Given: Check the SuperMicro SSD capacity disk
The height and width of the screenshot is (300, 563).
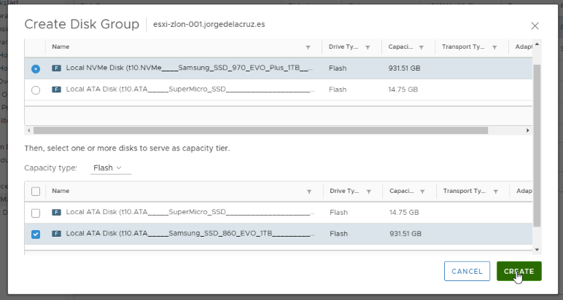Looking at the screenshot, I should click(36, 213).
